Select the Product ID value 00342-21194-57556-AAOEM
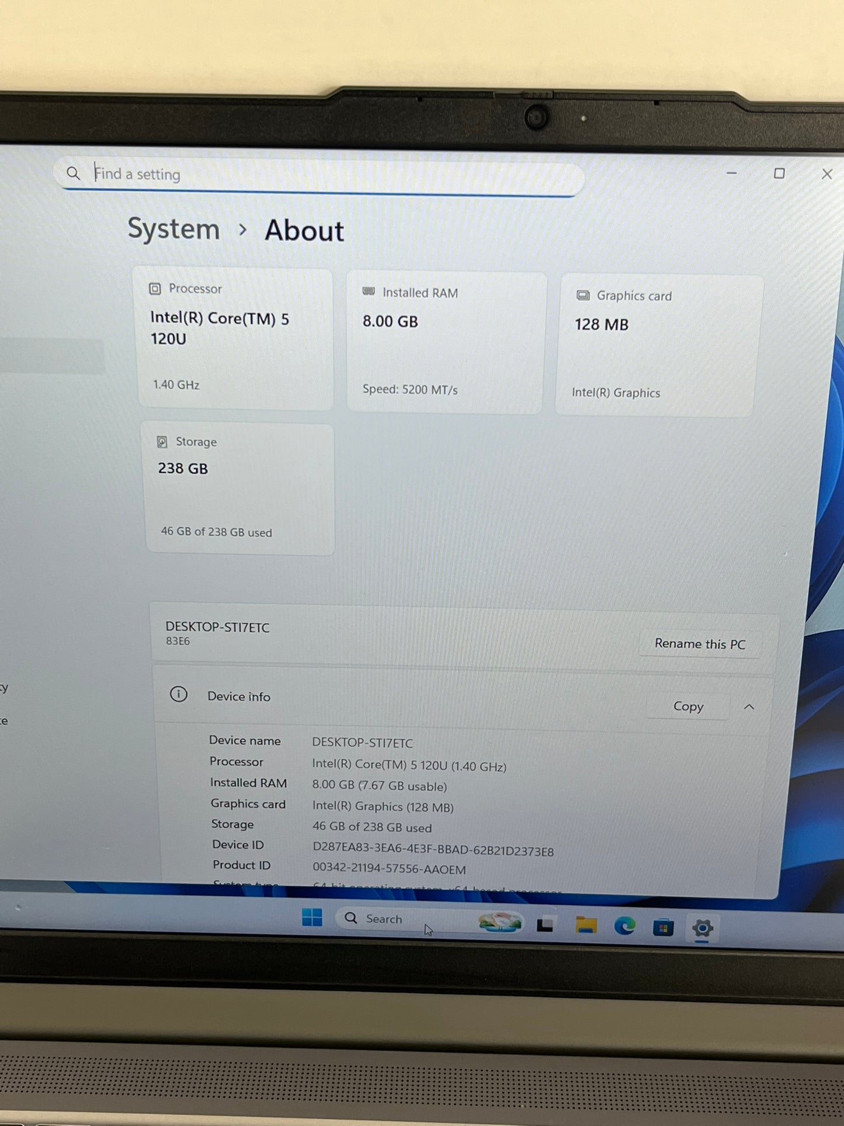This screenshot has width=844, height=1126. coord(389,869)
